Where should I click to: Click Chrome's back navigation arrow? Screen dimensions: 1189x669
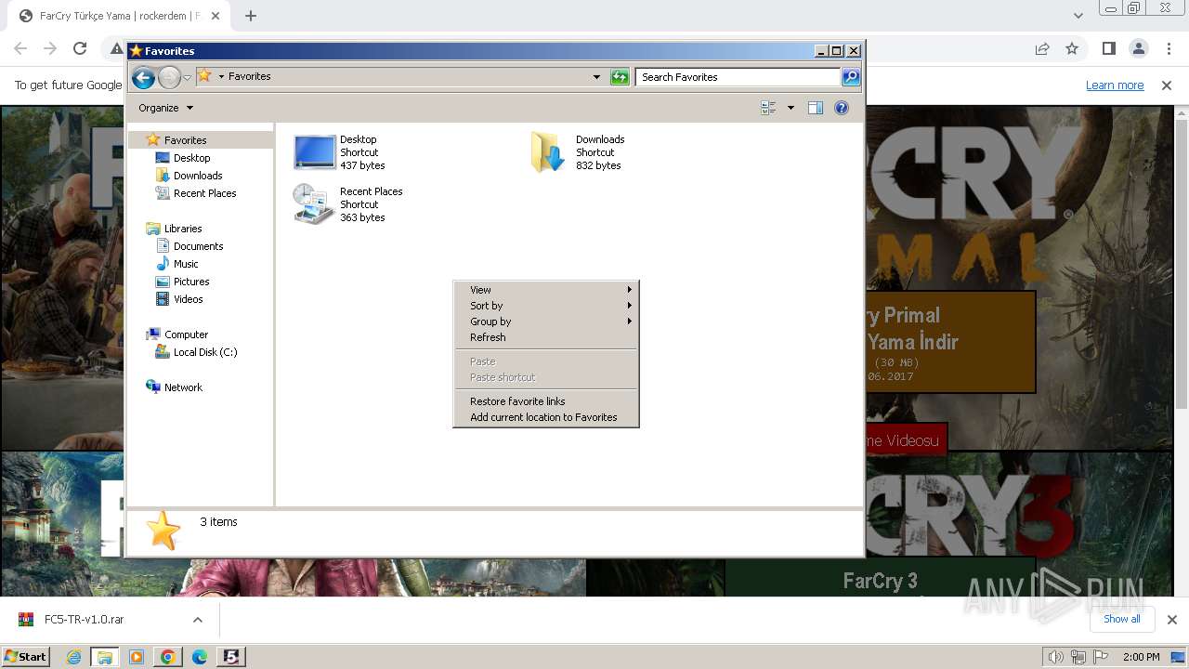pos(20,48)
